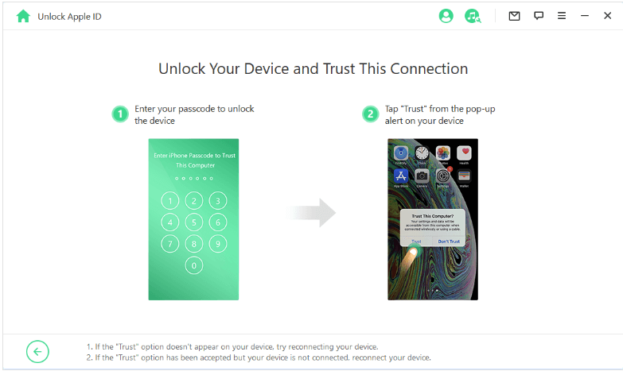Minimize the application window
The height and width of the screenshot is (371, 623).
coord(585,16)
